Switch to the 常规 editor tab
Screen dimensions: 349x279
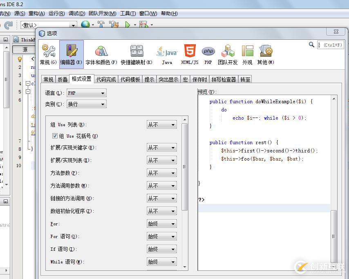pos(48,79)
